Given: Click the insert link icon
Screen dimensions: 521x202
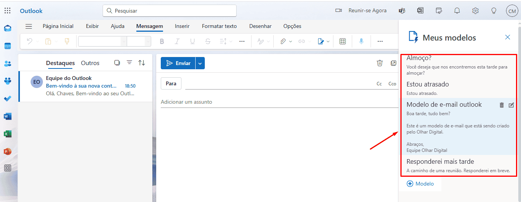Looking at the screenshot, I should click(302, 41).
